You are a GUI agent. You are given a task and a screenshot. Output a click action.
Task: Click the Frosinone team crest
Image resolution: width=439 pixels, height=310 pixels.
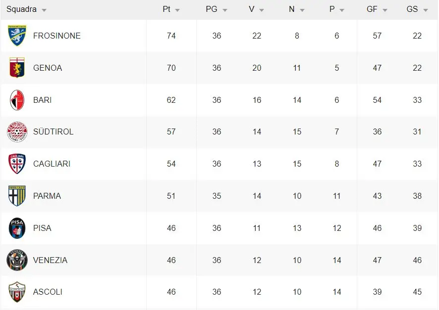(17, 36)
